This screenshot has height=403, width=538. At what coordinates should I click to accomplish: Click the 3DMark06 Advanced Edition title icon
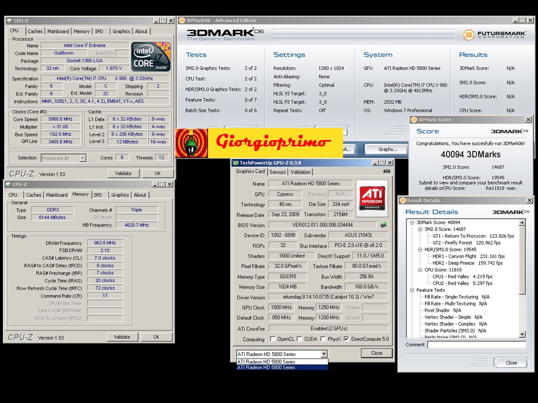[182, 20]
